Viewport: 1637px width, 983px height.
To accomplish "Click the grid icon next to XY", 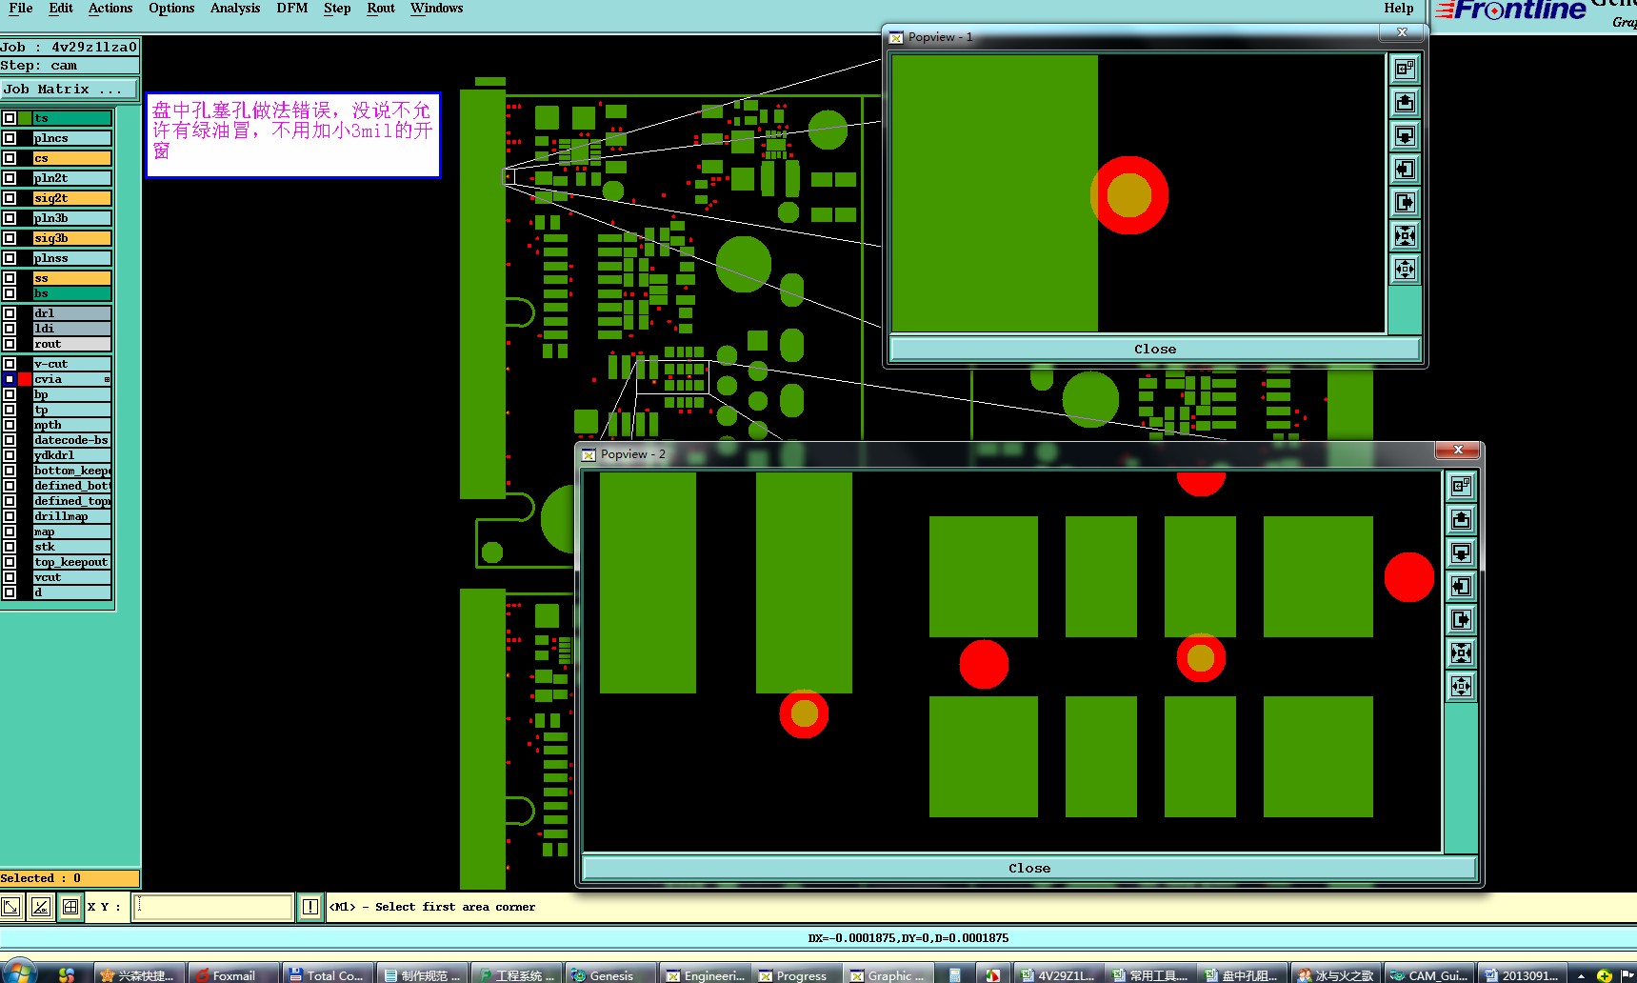I will pyautogui.click(x=70, y=907).
